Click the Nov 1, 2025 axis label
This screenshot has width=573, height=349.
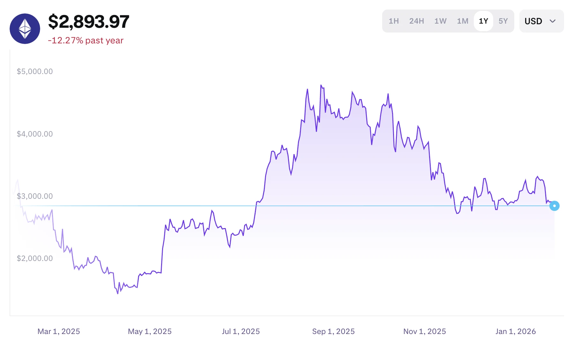(425, 331)
